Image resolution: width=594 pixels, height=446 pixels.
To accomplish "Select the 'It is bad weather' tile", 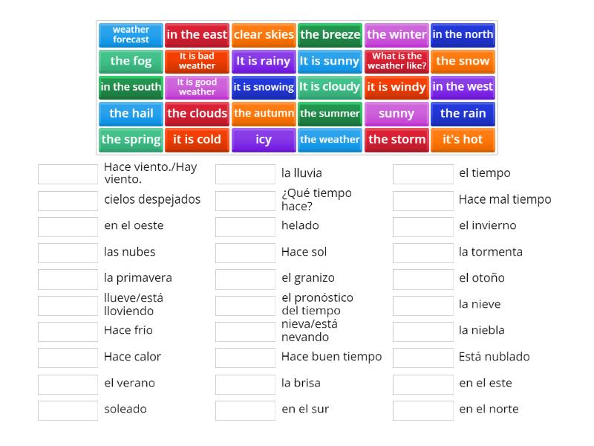I will [x=198, y=61].
